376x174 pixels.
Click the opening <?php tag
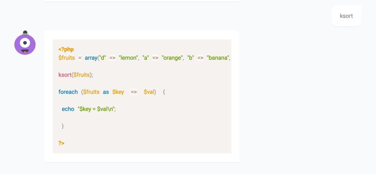66,49
